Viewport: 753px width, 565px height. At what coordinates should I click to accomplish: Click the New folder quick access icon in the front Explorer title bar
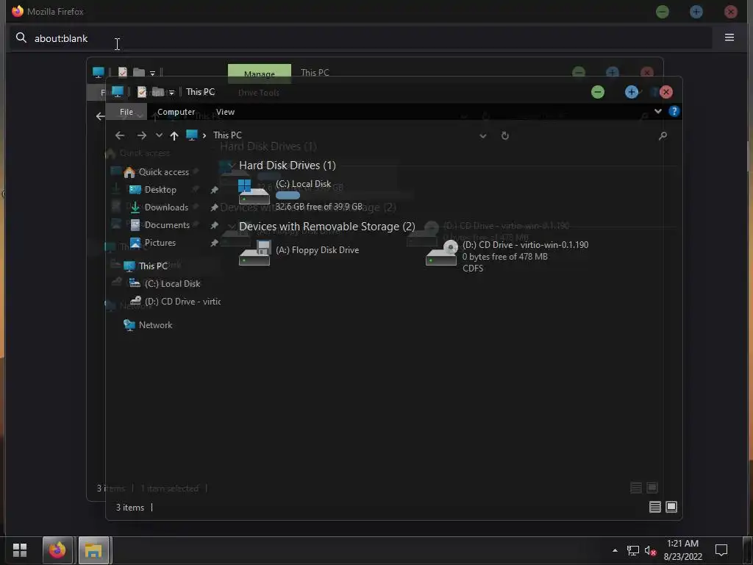coord(157,92)
